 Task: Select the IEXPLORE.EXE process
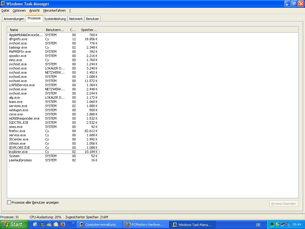54,148
